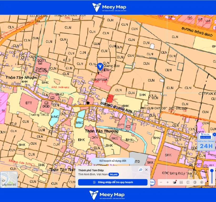Share the Thành phố Tam Điệp location
The width and height of the screenshot is (216, 202).
click(141, 170)
